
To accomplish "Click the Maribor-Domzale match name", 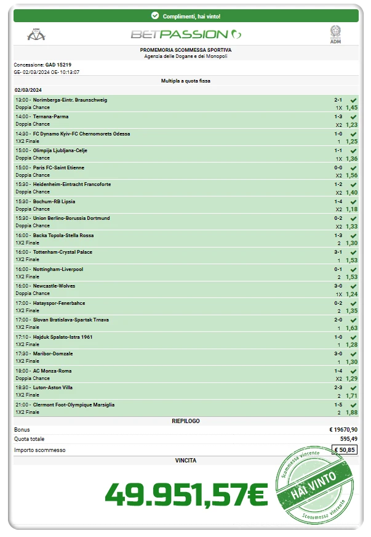I will point(53,353).
